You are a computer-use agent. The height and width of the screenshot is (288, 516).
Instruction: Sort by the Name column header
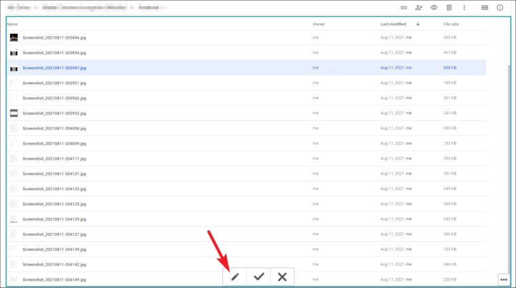click(12, 24)
